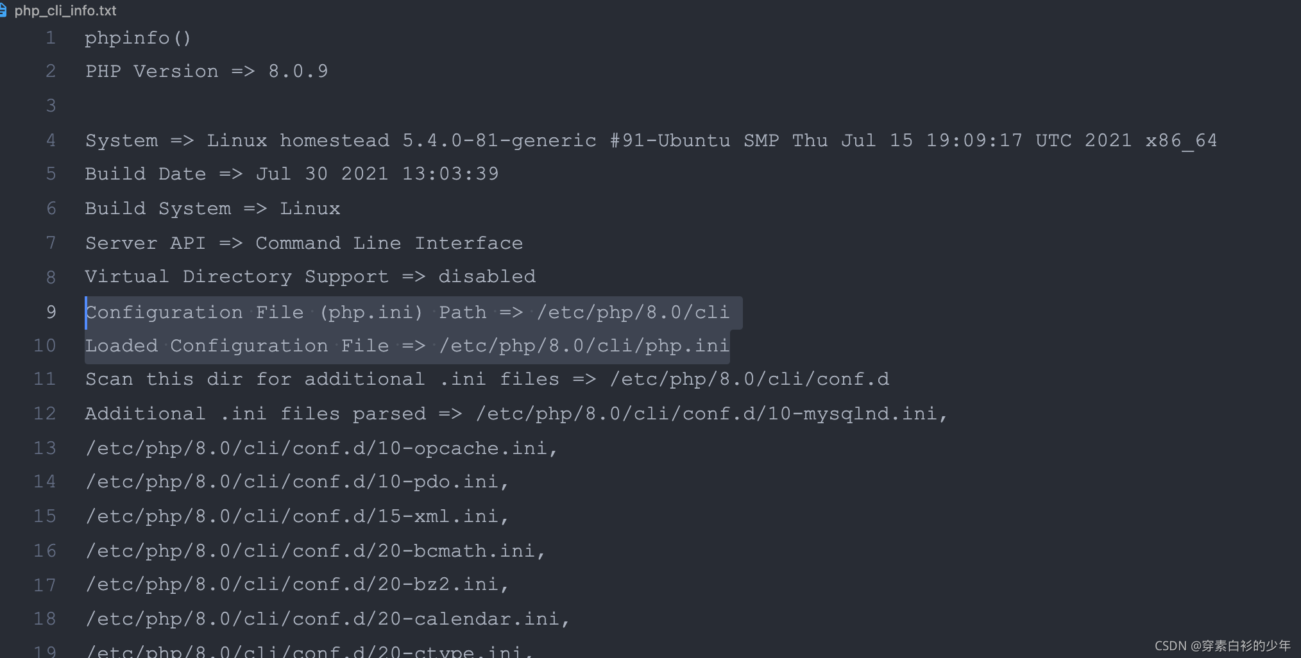Click the Virtual Directory Support disabled line
The image size is (1301, 658).
pyautogui.click(x=310, y=276)
